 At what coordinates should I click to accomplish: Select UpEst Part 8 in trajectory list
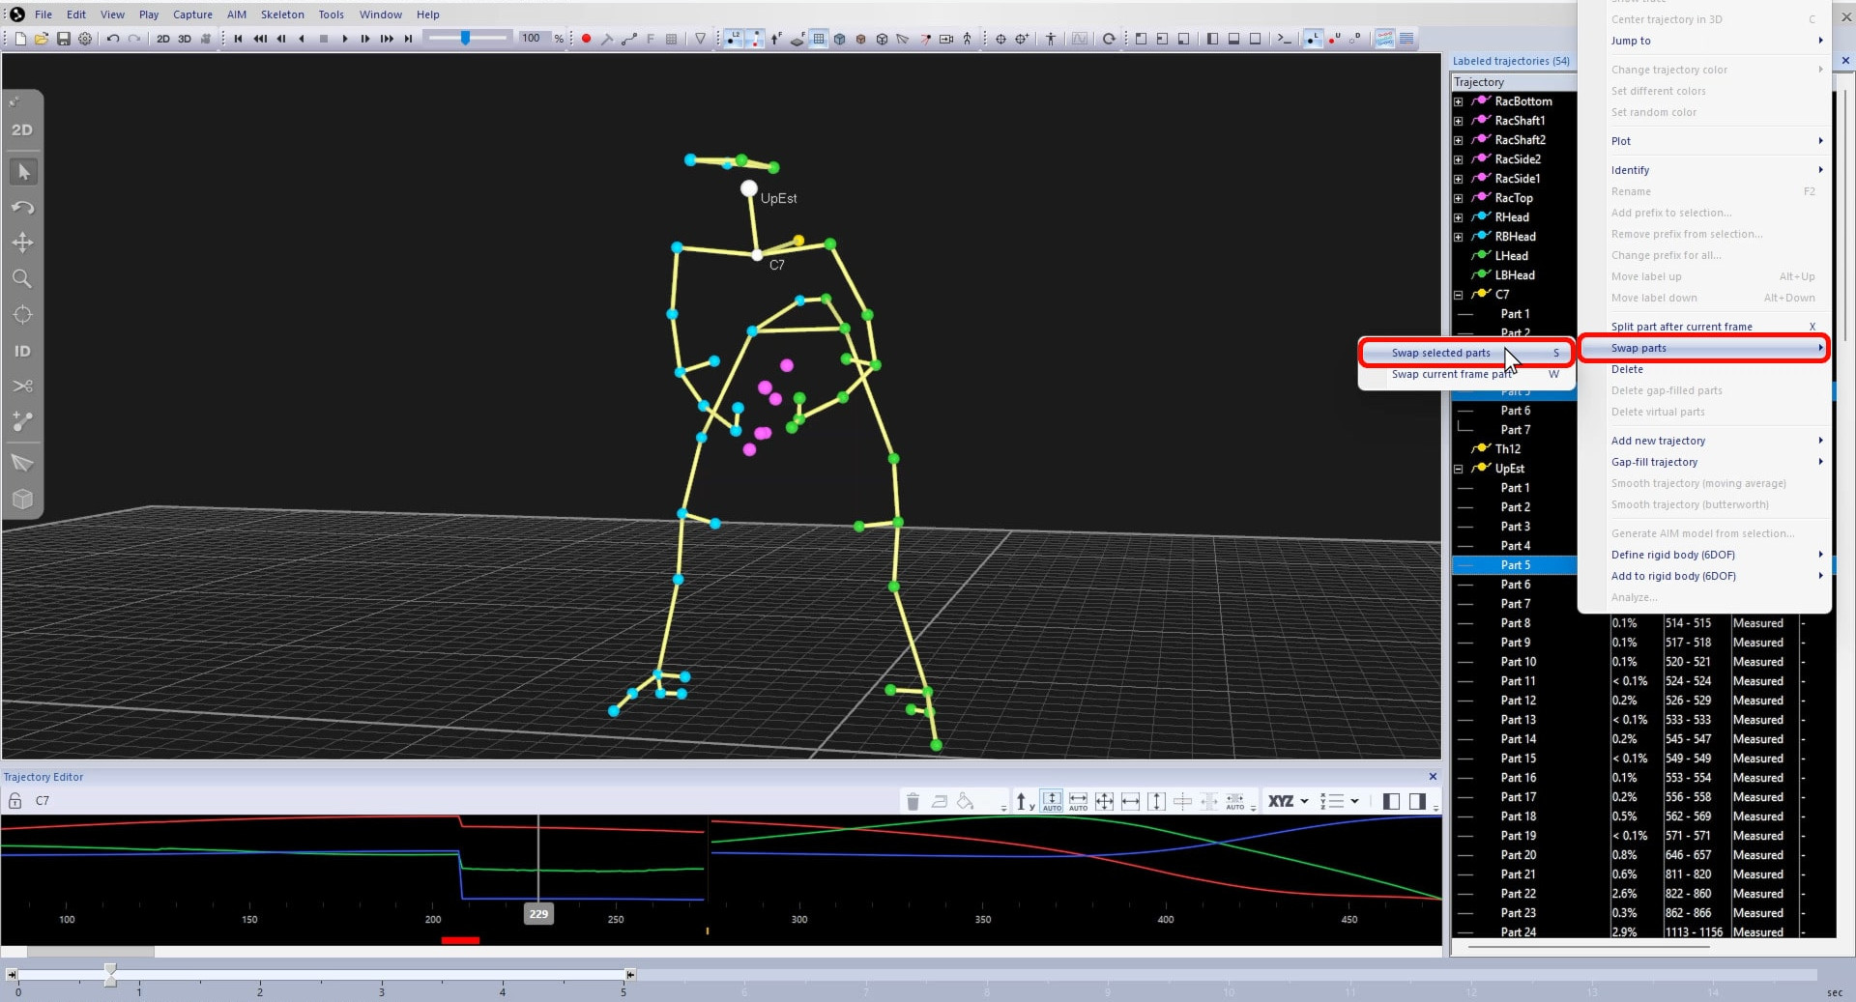tap(1515, 623)
